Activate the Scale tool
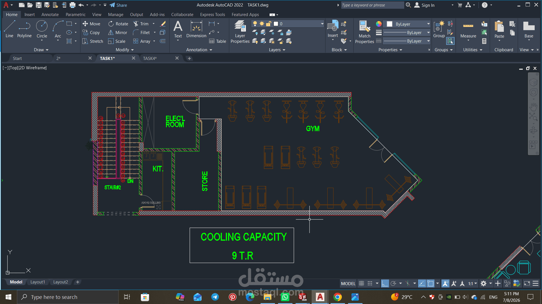The height and width of the screenshot is (304, 542). point(117,41)
